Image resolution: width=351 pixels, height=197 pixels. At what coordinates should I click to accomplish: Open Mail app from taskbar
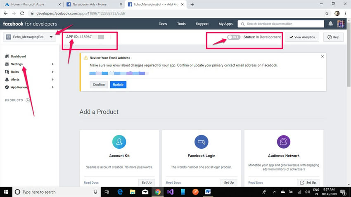145,192
